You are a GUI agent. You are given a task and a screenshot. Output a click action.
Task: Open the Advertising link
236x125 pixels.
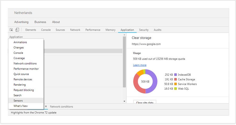(x=21, y=22)
